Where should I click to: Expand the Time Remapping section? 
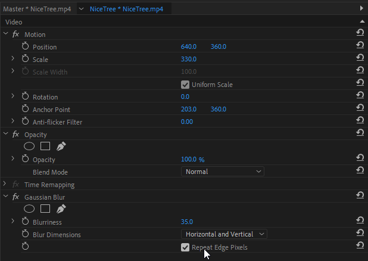click(5, 185)
